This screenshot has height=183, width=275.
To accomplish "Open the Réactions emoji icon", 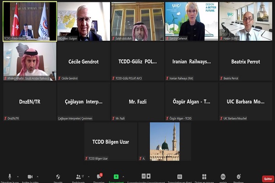I will tap(239, 177).
